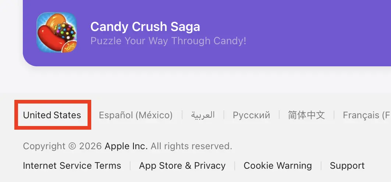Viewport: 391px width, 182px height.
Task: Open the Cookie Warning page
Action: pyautogui.click(x=278, y=166)
